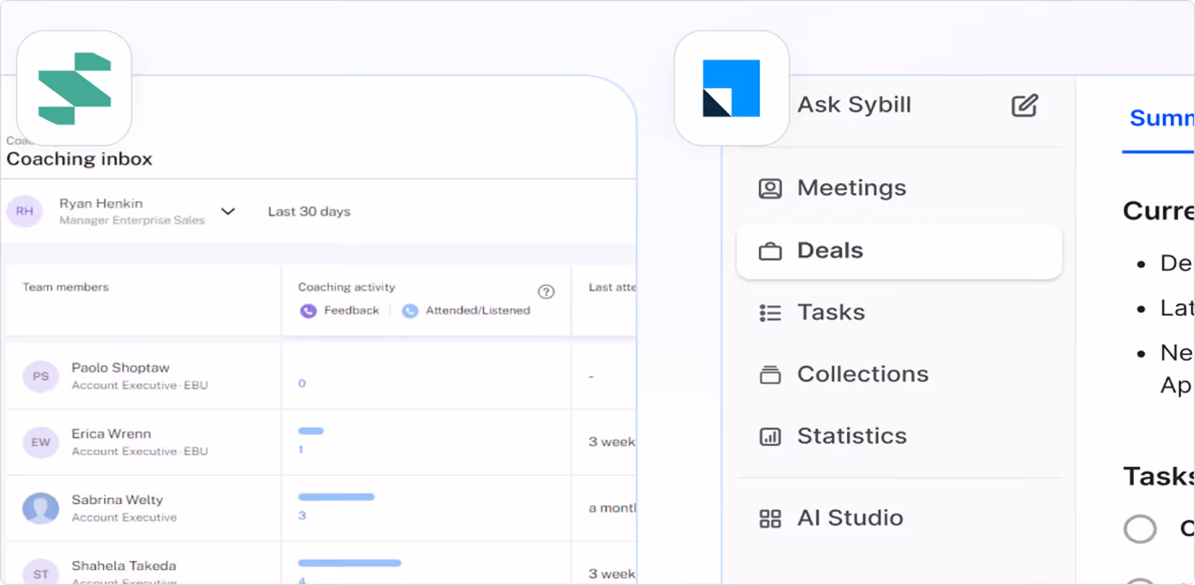Click Sabrina Welty's coaching activity bar
This screenshot has width=1195, height=585.
336,497
